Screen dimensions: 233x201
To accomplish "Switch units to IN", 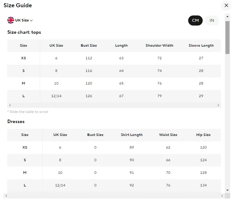I will point(212,21).
